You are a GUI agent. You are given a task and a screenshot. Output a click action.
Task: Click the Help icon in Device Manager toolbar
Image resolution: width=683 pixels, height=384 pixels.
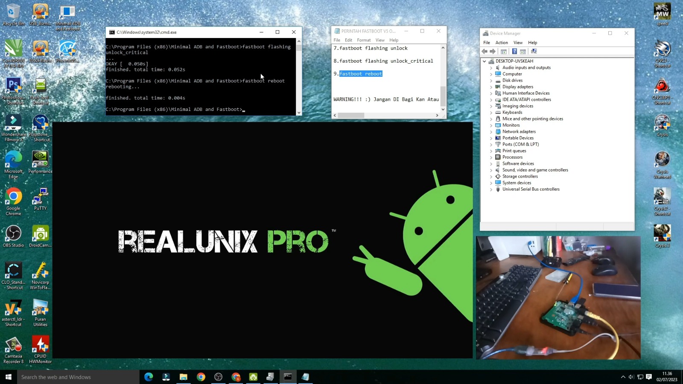(514, 51)
